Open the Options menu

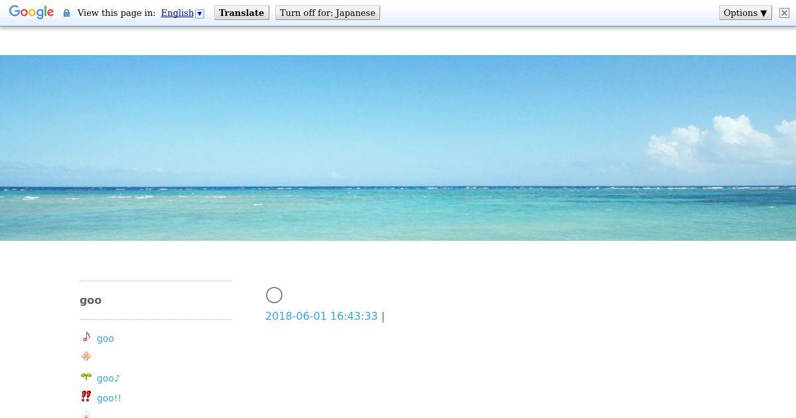tap(746, 13)
